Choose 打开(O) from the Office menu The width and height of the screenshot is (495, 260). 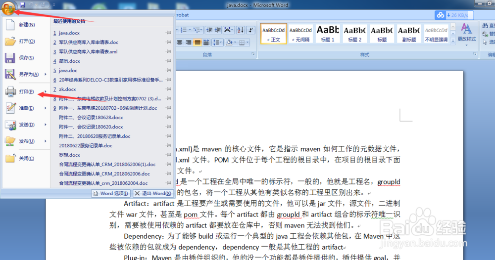[26, 42]
